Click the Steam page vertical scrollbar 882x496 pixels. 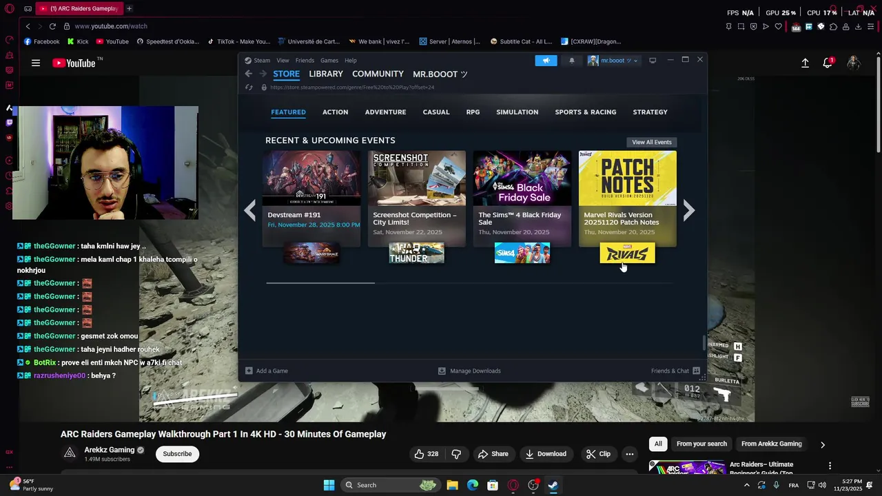point(704,342)
